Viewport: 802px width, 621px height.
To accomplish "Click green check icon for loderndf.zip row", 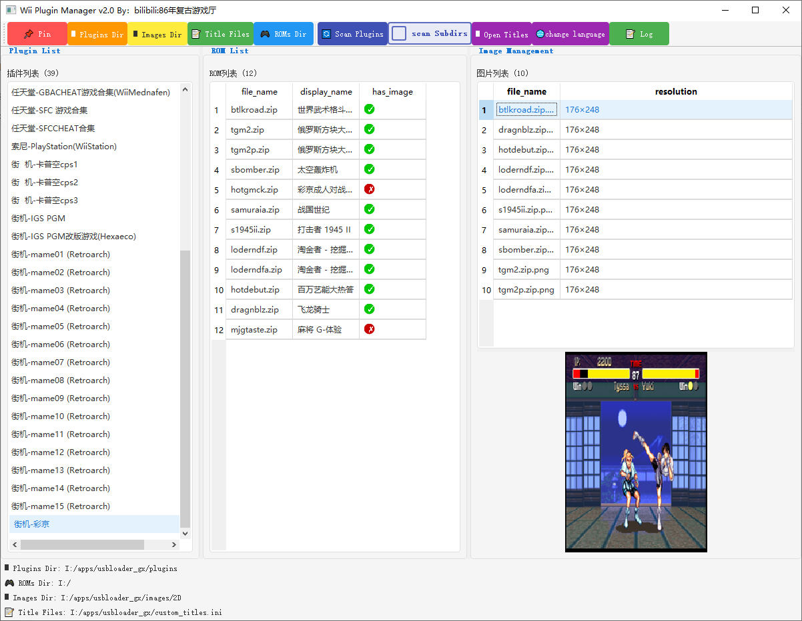I will click(370, 249).
